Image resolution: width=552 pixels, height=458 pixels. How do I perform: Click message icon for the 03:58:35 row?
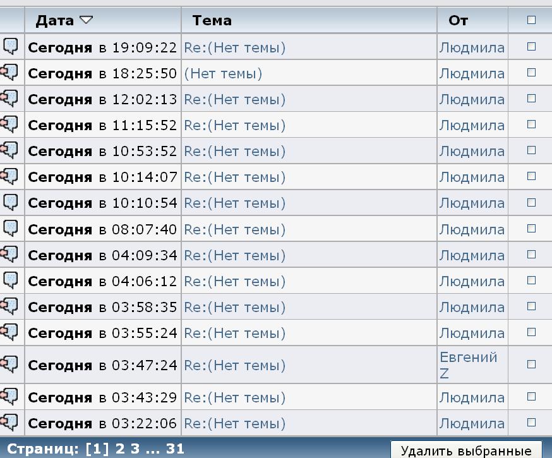click(9, 306)
